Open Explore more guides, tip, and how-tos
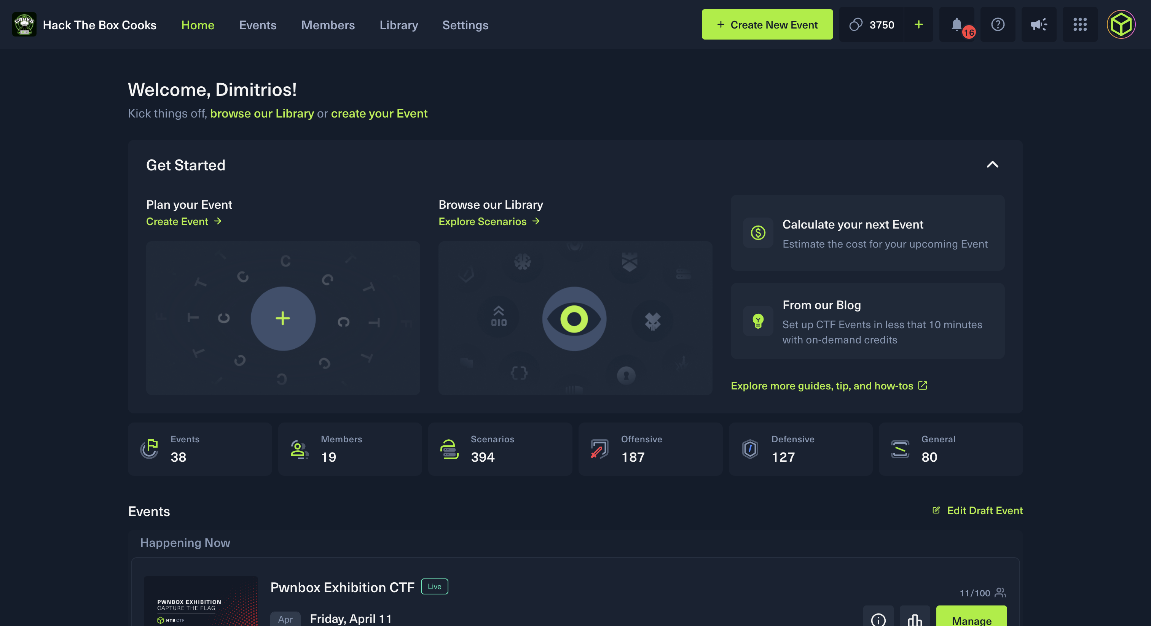1151x626 pixels. click(829, 385)
